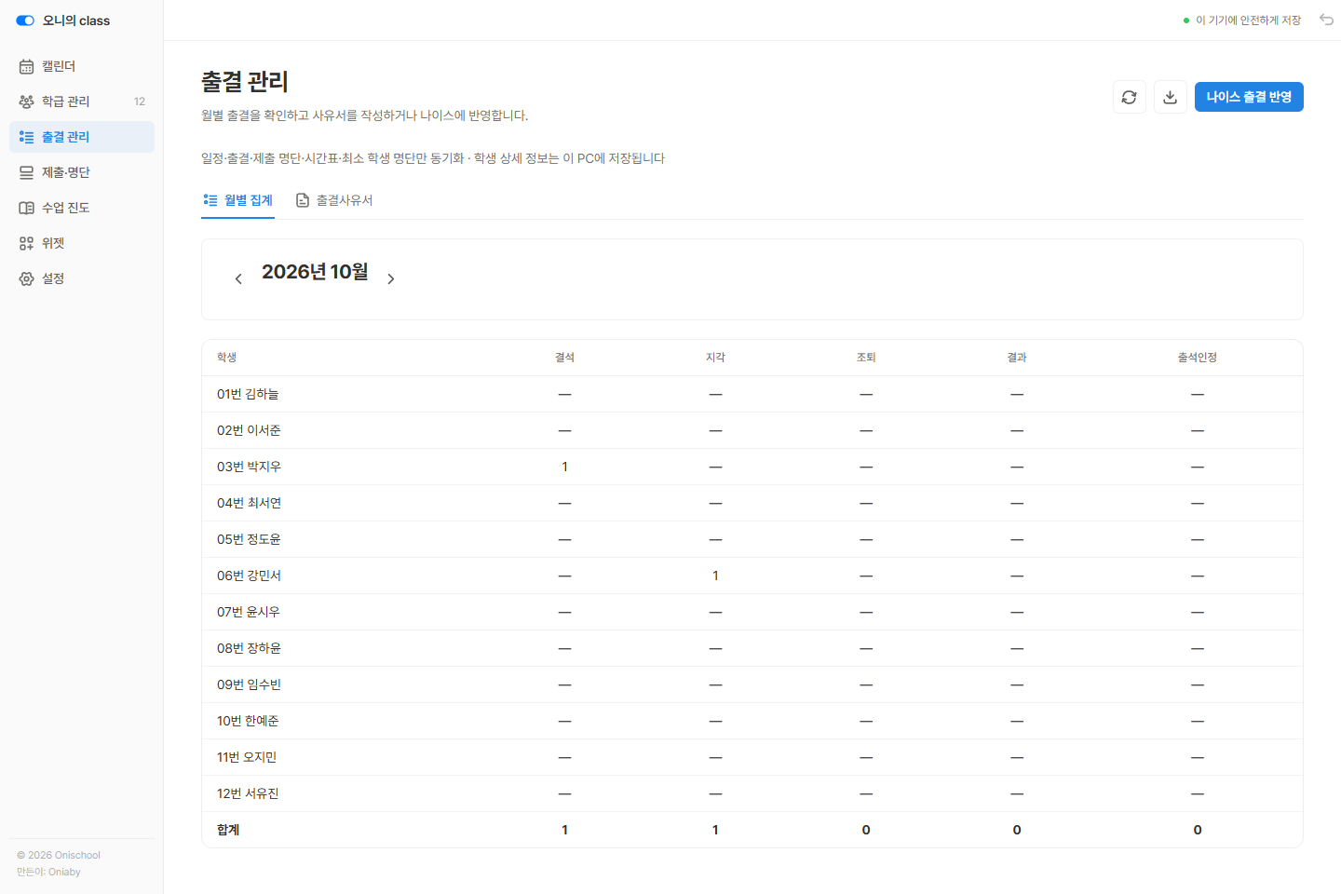This screenshot has height=894, width=1341.
Task: Select student row 07번 윤시우
Action: click(x=752, y=612)
